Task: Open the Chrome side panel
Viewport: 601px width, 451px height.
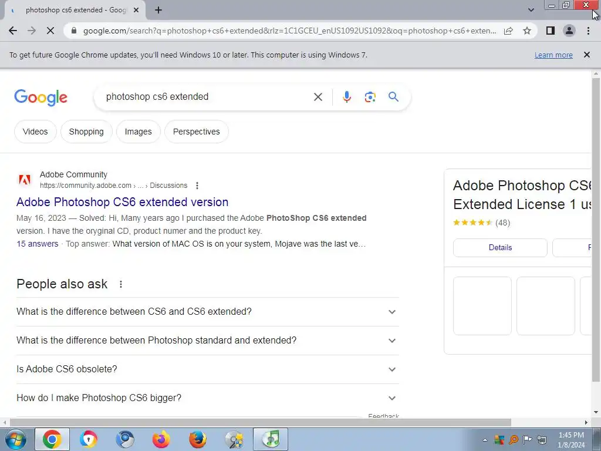Action: [551, 31]
